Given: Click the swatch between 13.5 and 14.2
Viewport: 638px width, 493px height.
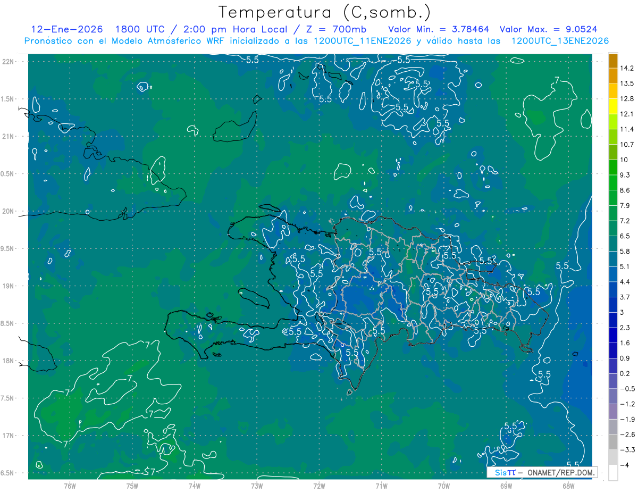Looking at the screenshot, I should coord(613,76).
